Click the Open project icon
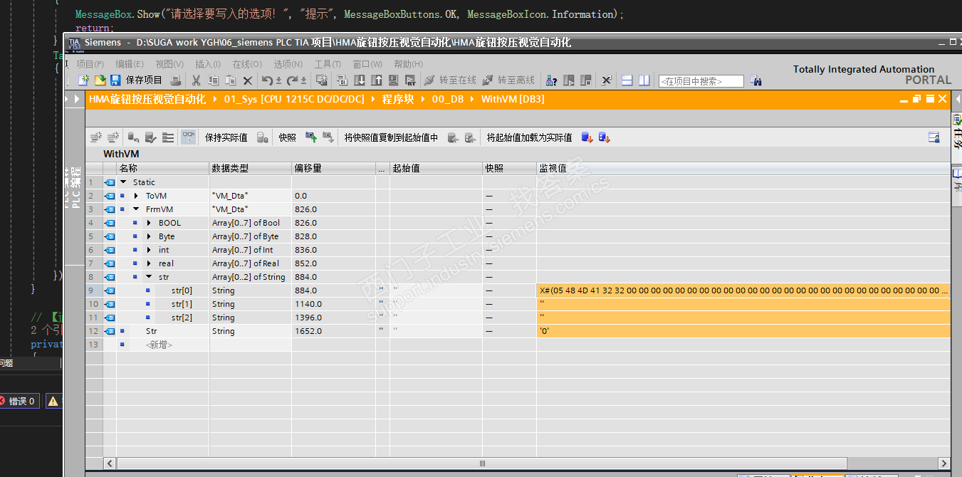The height and width of the screenshot is (477, 962). (x=100, y=80)
